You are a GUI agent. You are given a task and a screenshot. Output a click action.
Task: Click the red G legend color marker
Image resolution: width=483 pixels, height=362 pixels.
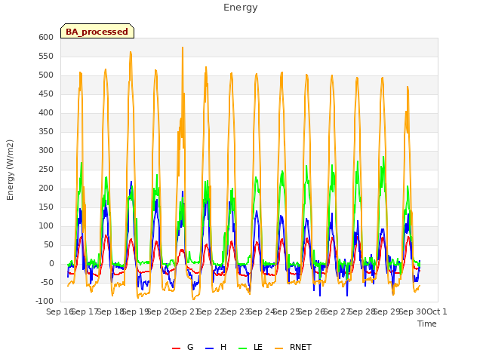[176, 348]
